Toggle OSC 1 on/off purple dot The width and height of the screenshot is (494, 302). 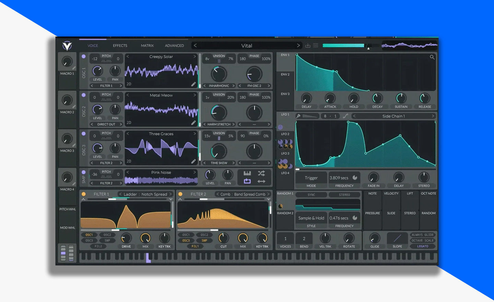(x=84, y=56)
